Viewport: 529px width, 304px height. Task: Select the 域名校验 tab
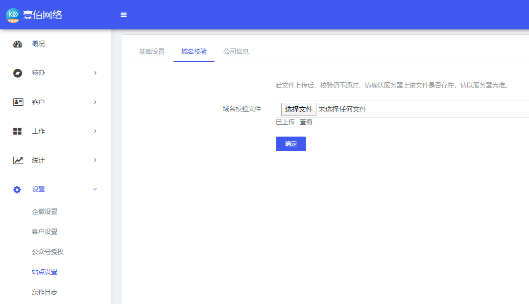[x=194, y=51]
